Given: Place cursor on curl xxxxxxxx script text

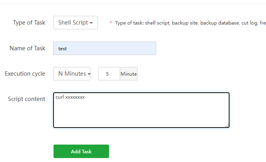Looking at the screenshot, I should click(70, 97).
